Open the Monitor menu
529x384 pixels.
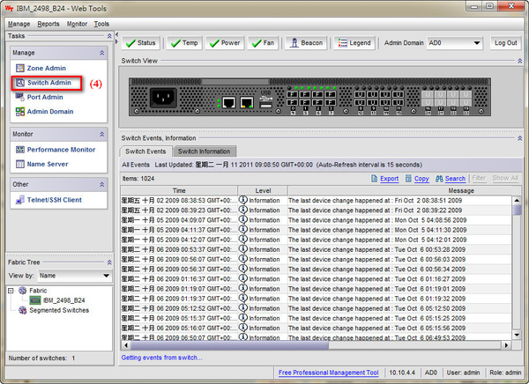pyautogui.click(x=77, y=24)
